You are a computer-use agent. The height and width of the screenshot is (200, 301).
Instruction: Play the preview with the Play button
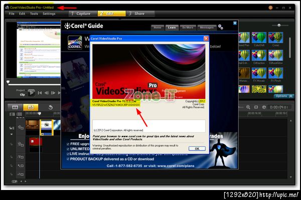click(x=31, y=93)
